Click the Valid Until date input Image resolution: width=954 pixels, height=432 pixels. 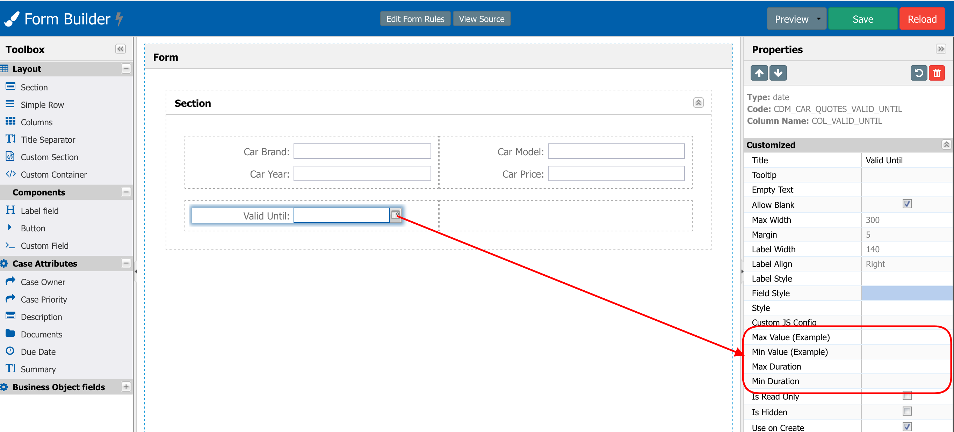click(x=341, y=215)
